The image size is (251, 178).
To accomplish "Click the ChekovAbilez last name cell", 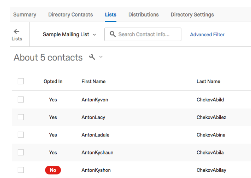I will (211, 117).
